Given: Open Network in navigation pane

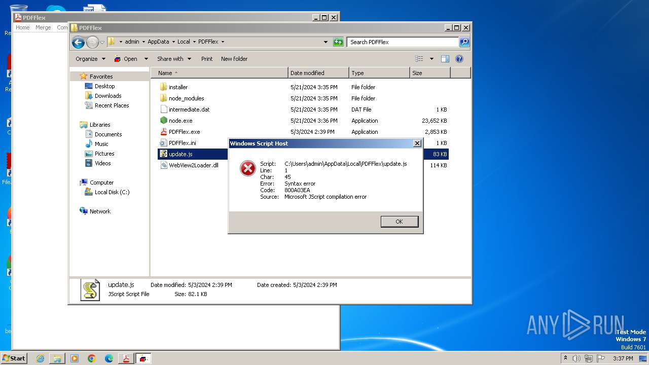Looking at the screenshot, I should coord(100,211).
